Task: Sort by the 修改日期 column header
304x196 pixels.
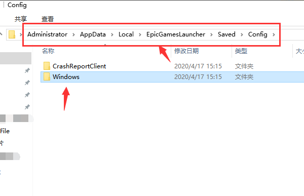Action: 186,51
